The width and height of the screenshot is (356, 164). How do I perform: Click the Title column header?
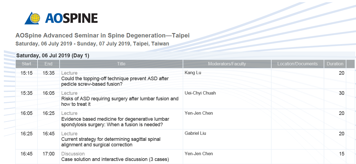tap(121, 64)
